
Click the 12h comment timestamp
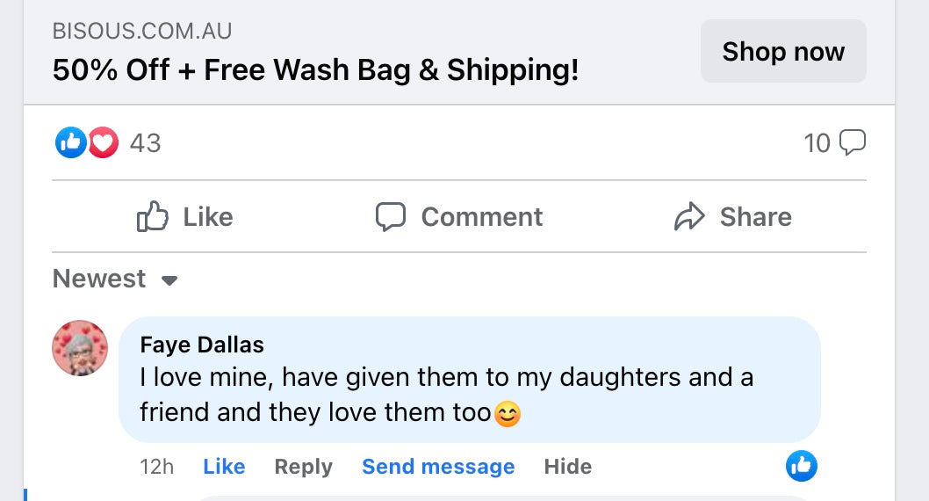pos(156,467)
